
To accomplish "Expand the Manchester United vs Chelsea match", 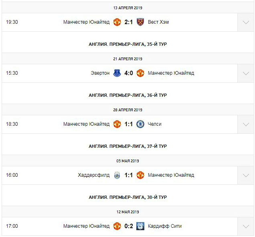I will [x=246, y=125].
